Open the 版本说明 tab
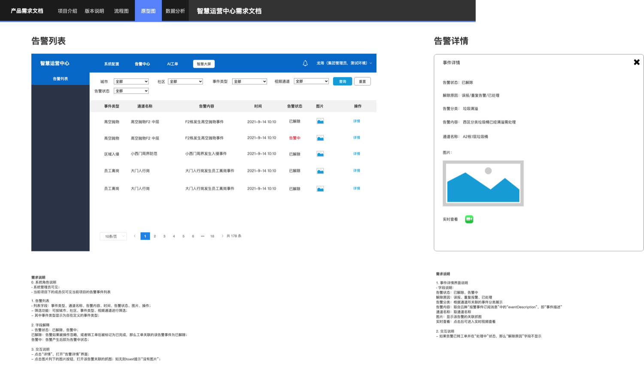This screenshot has width=644, height=380. (x=94, y=11)
